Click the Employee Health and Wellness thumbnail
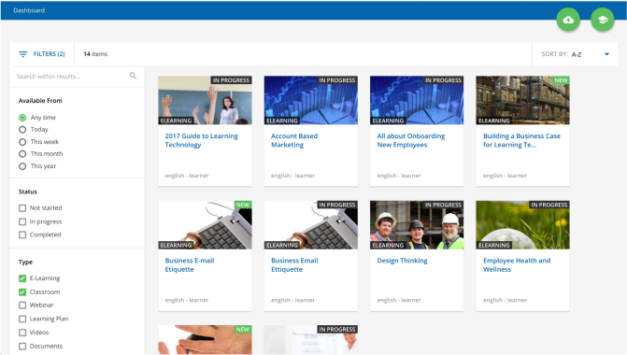This screenshot has height=355, width=627. [x=522, y=225]
